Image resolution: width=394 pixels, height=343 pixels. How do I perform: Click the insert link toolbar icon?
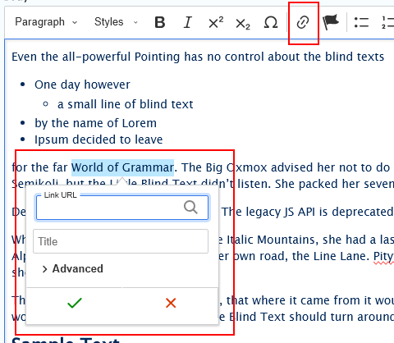tap(303, 22)
